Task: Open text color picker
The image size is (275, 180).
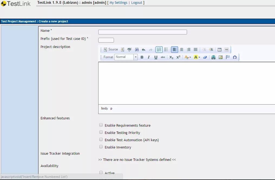Action: click(188, 57)
